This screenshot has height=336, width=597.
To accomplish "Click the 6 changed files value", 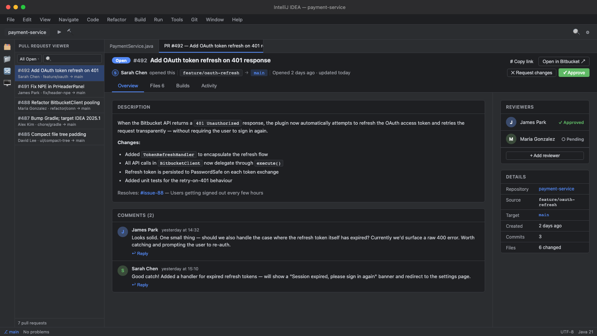I will (x=550, y=248).
